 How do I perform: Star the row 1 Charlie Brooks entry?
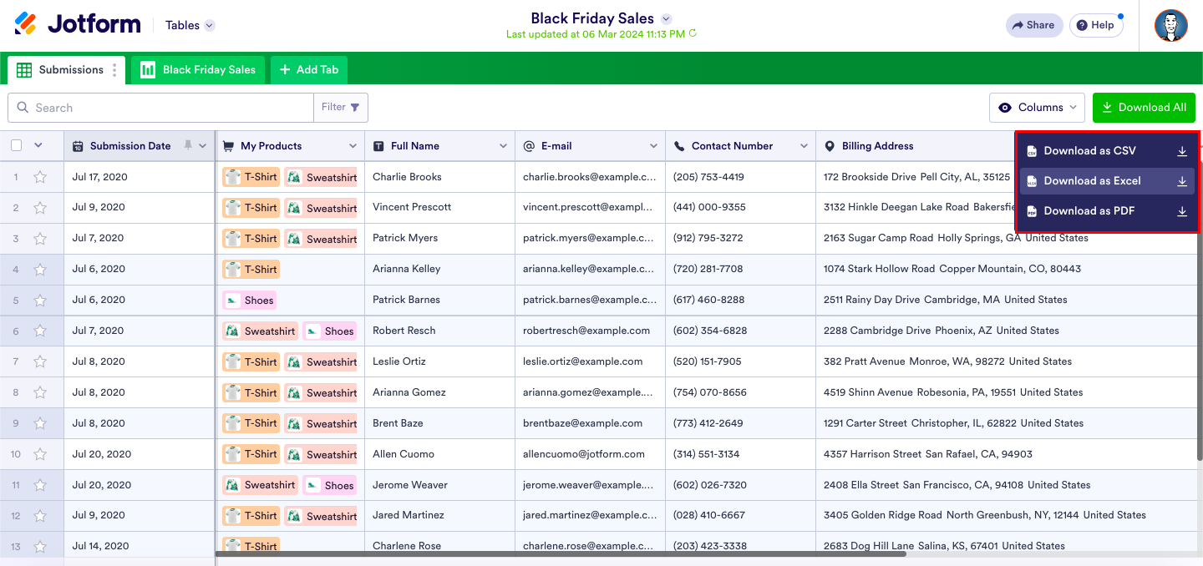40,177
